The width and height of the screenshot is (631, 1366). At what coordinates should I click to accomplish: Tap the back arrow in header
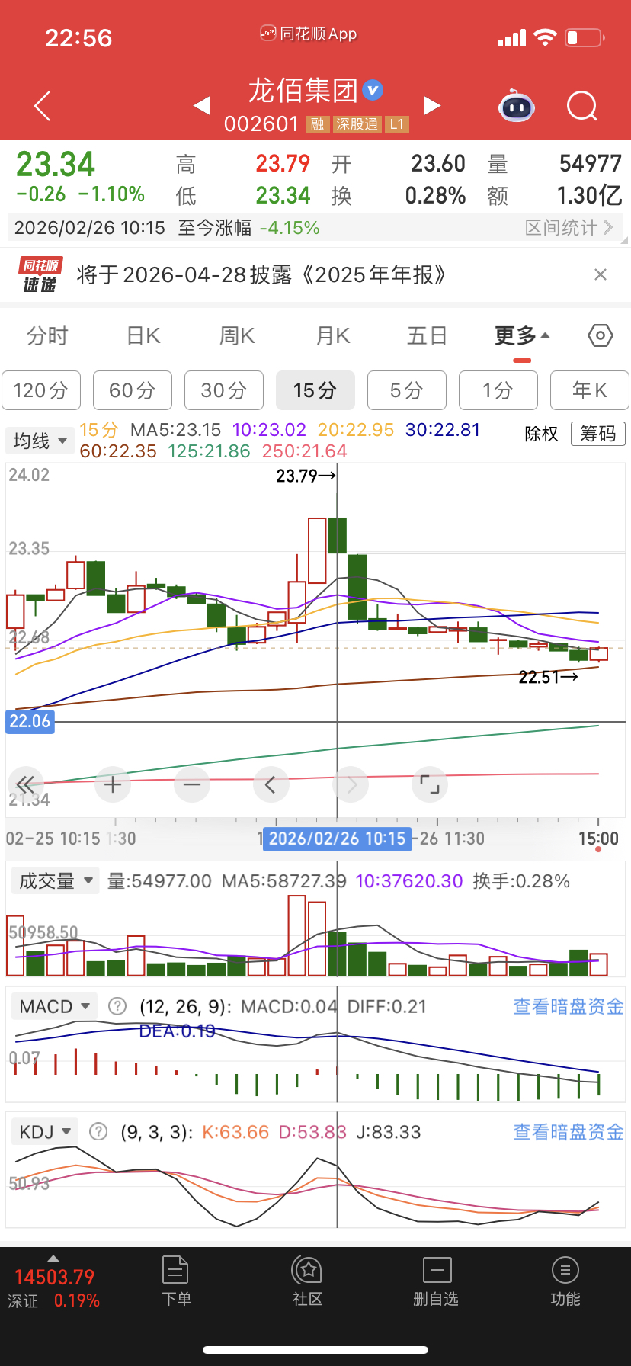(x=43, y=106)
